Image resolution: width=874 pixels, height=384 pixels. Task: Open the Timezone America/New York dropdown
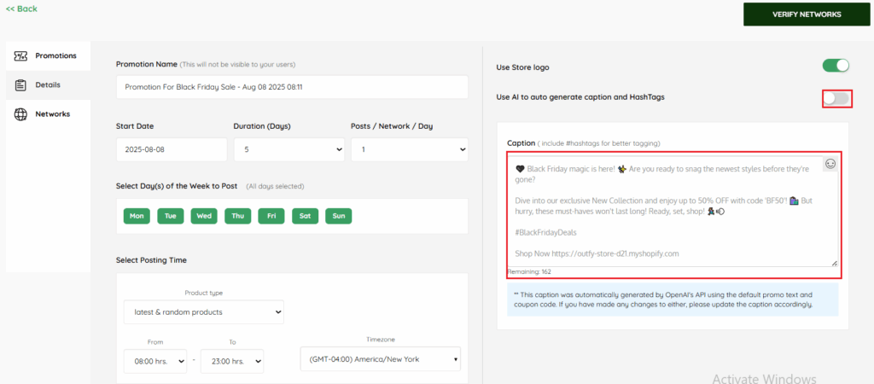(x=380, y=359)
